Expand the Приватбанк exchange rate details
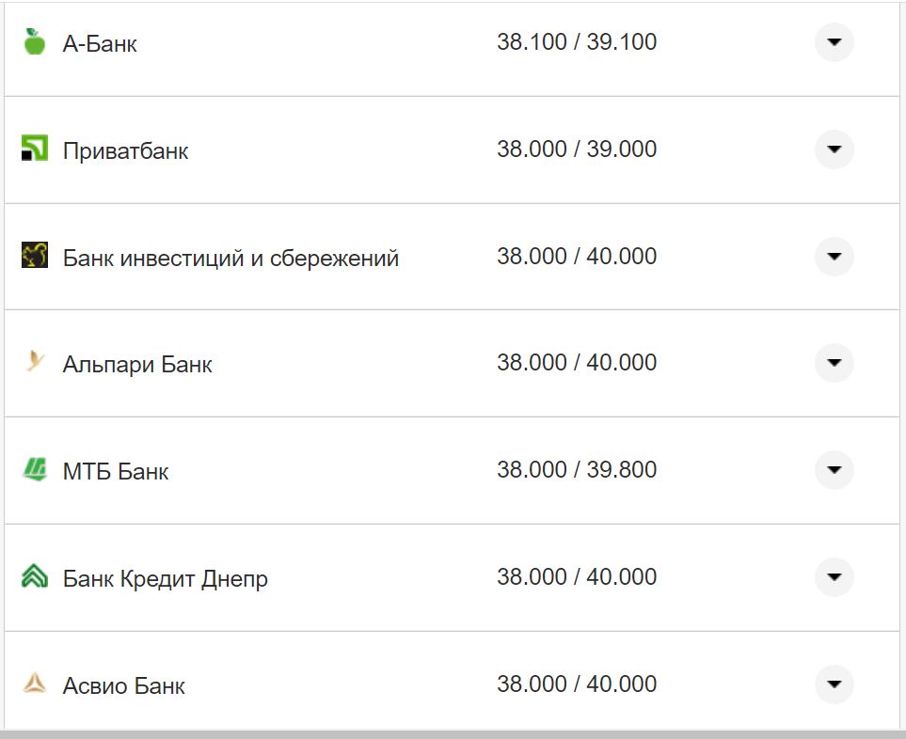Viewport: 906px width, 739px height. [834, 149]
